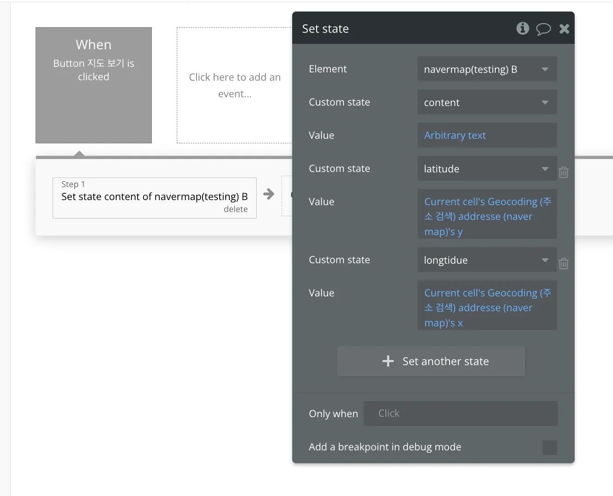This screenshot has width=613, height=496.
Task: Open the info icon in Set state header
Action: [523, 29]
